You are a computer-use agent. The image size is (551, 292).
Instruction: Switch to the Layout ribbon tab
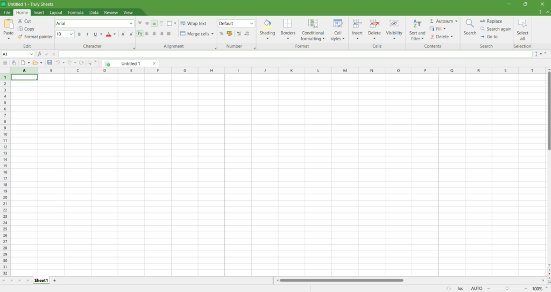tap(56, 12)
